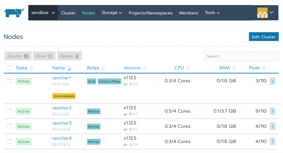Open actions menu for rancher3 node
283x153 pixels.
coord(272,127)
